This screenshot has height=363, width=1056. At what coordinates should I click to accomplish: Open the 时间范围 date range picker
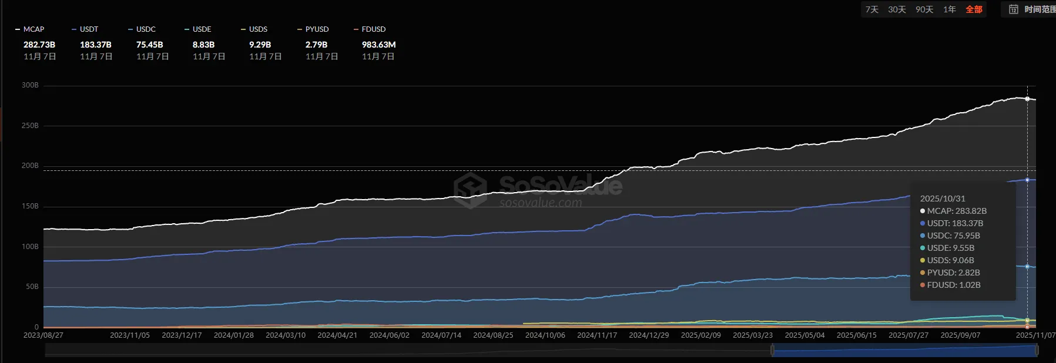(1039, 9)
